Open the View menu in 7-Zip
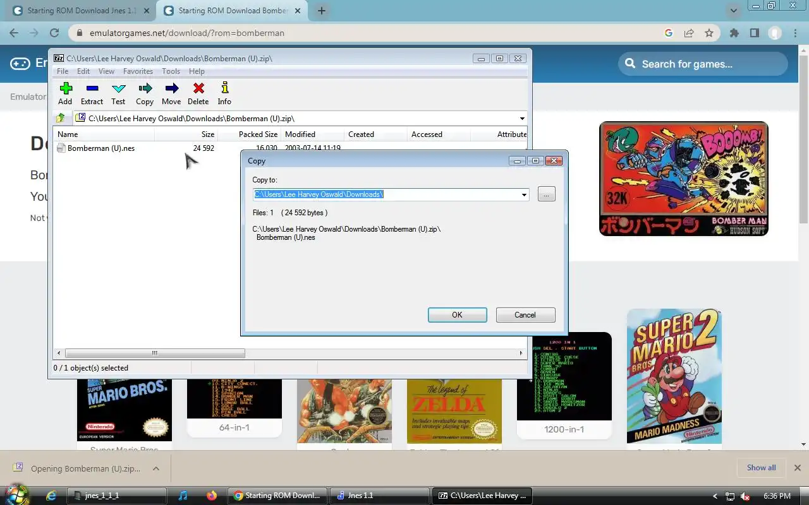This screenshot has height=505, width=809. (106, 71)
